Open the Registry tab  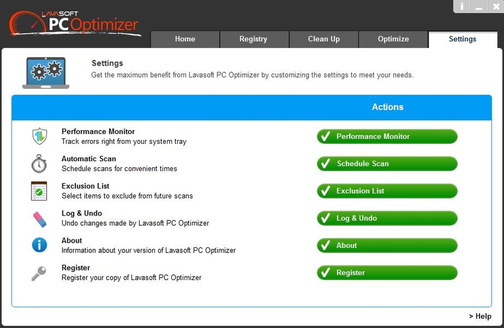click(254, 39)
